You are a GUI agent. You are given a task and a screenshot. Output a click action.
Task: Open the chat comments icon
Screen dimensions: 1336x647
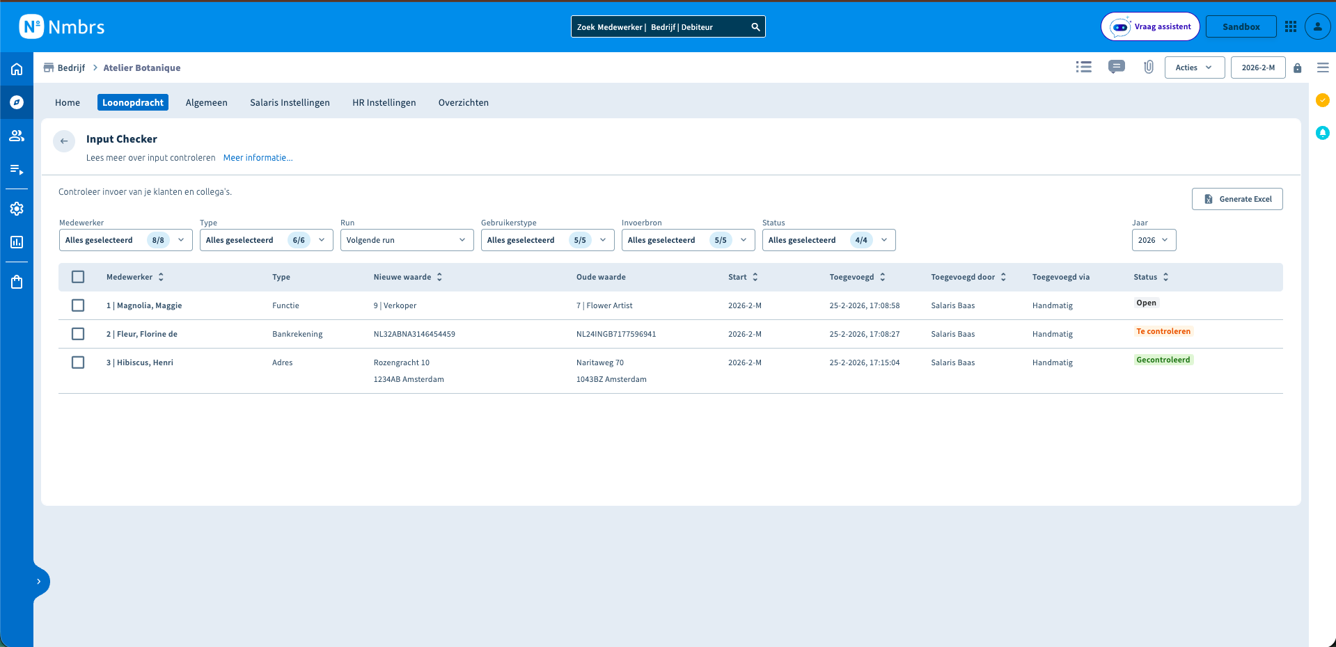pyautogui.click(x=1116, y=67)
